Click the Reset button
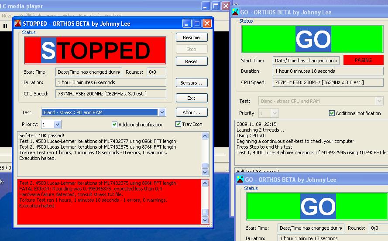Viewport: 388px width, 241px height. [x=192, y=61]
